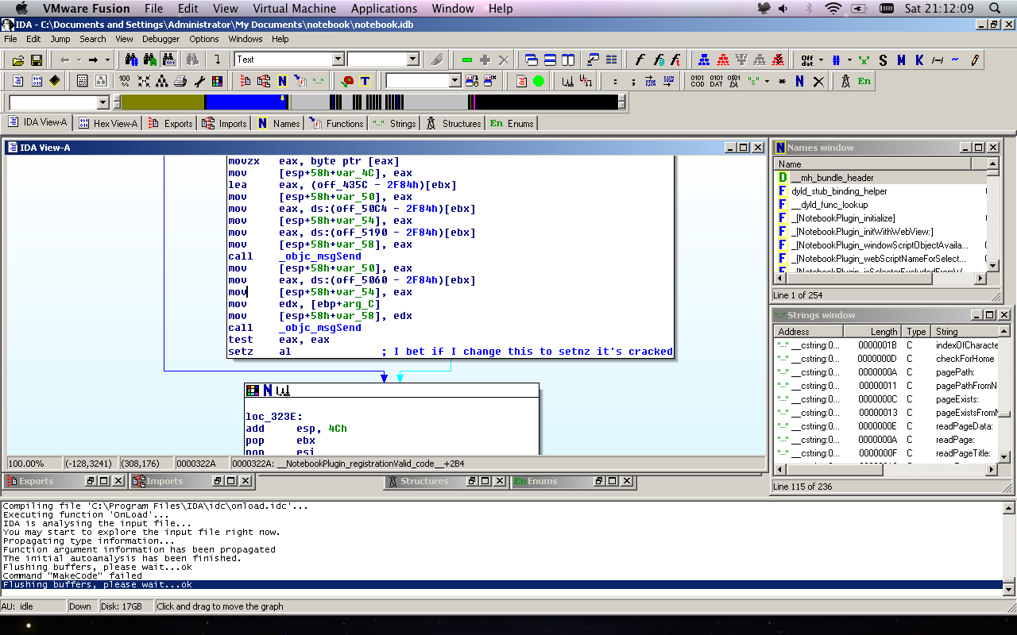
Task: Open the Jump menu in IDA
Action: [60, 39]
